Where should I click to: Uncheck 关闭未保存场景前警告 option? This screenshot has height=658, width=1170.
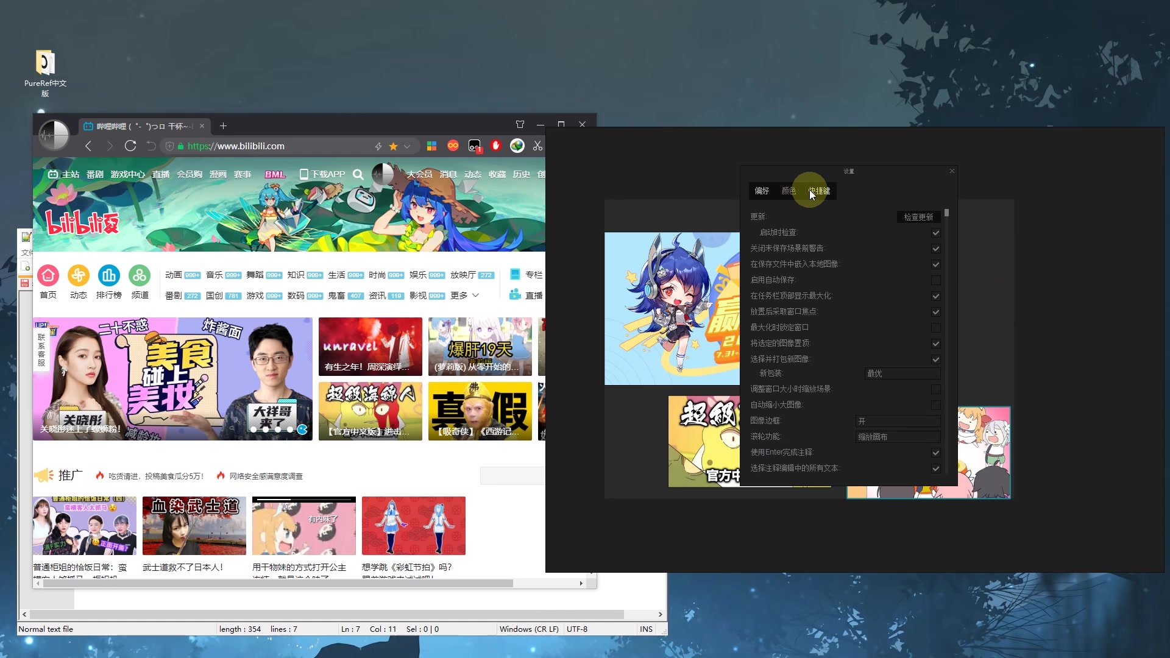coord(936,249)
